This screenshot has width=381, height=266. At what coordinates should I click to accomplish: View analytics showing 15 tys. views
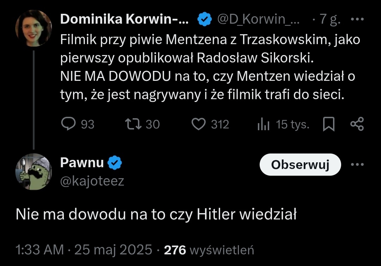click(264, 124)
